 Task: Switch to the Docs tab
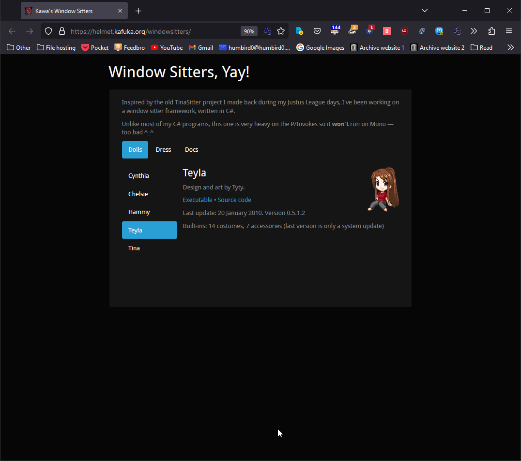click(x=191, y=150)
